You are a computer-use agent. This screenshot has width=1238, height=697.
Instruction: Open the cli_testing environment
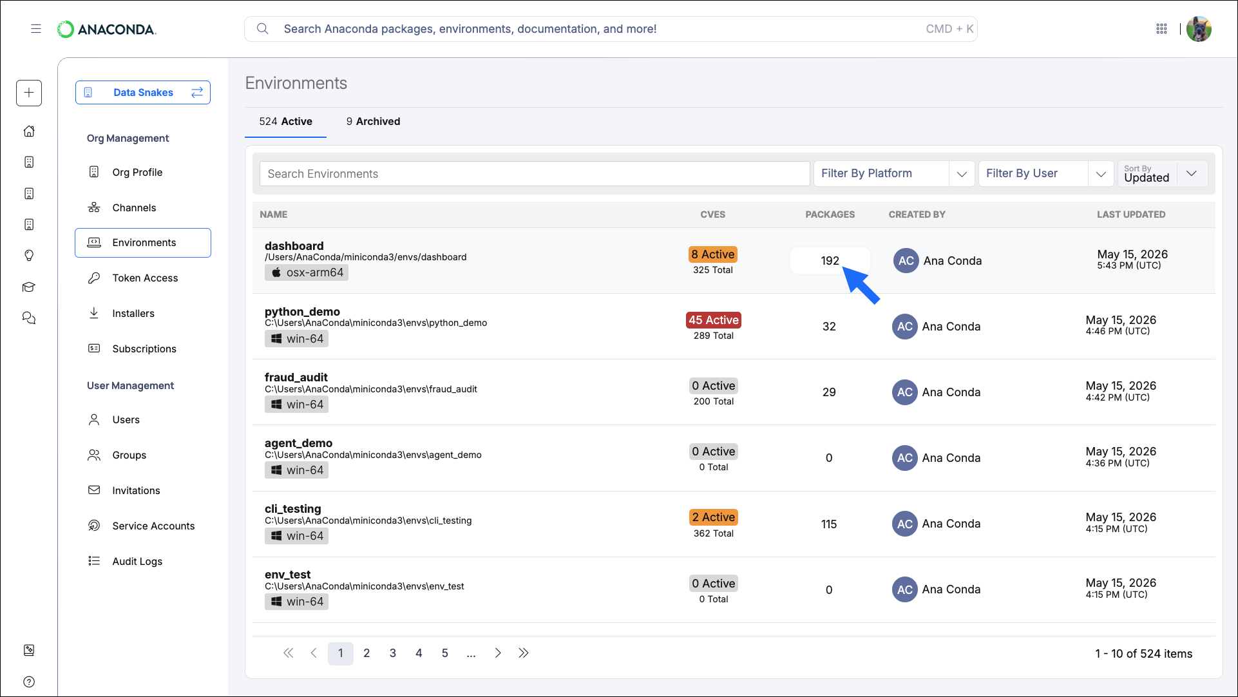[292, 509]
